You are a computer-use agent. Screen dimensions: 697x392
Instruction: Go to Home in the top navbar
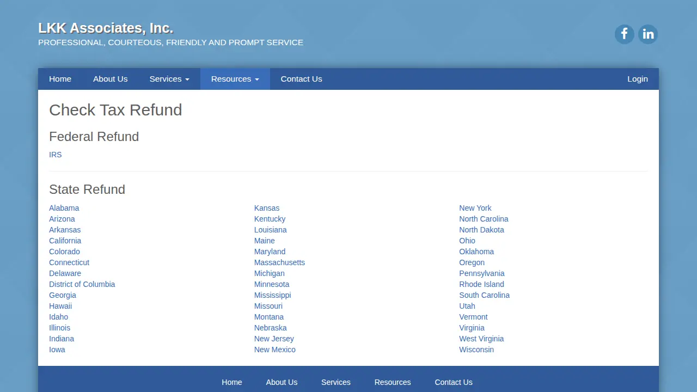(x=60, y=79)
